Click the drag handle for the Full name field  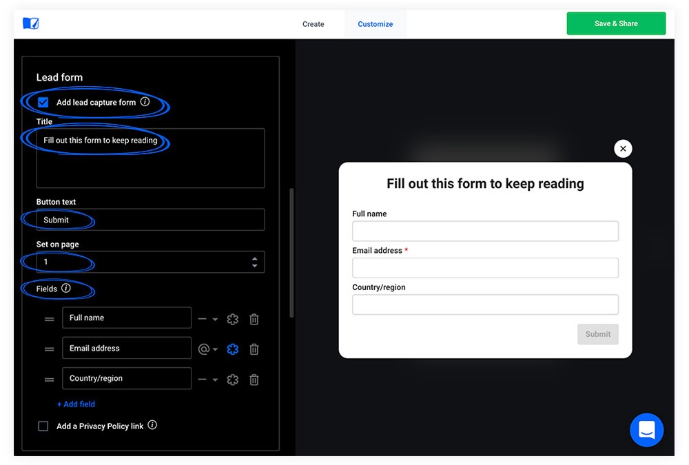[49, 319]
